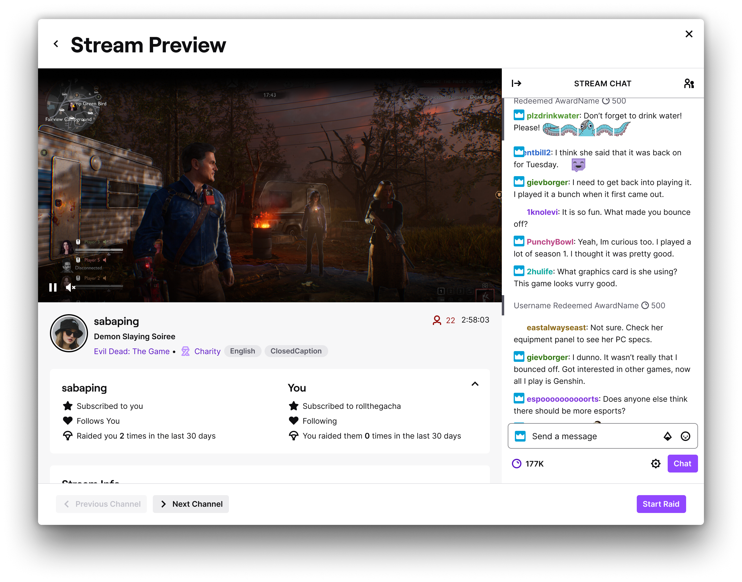Open sabaping's profile avatar
Screen dimensions: 742x582
click(69, 333)
